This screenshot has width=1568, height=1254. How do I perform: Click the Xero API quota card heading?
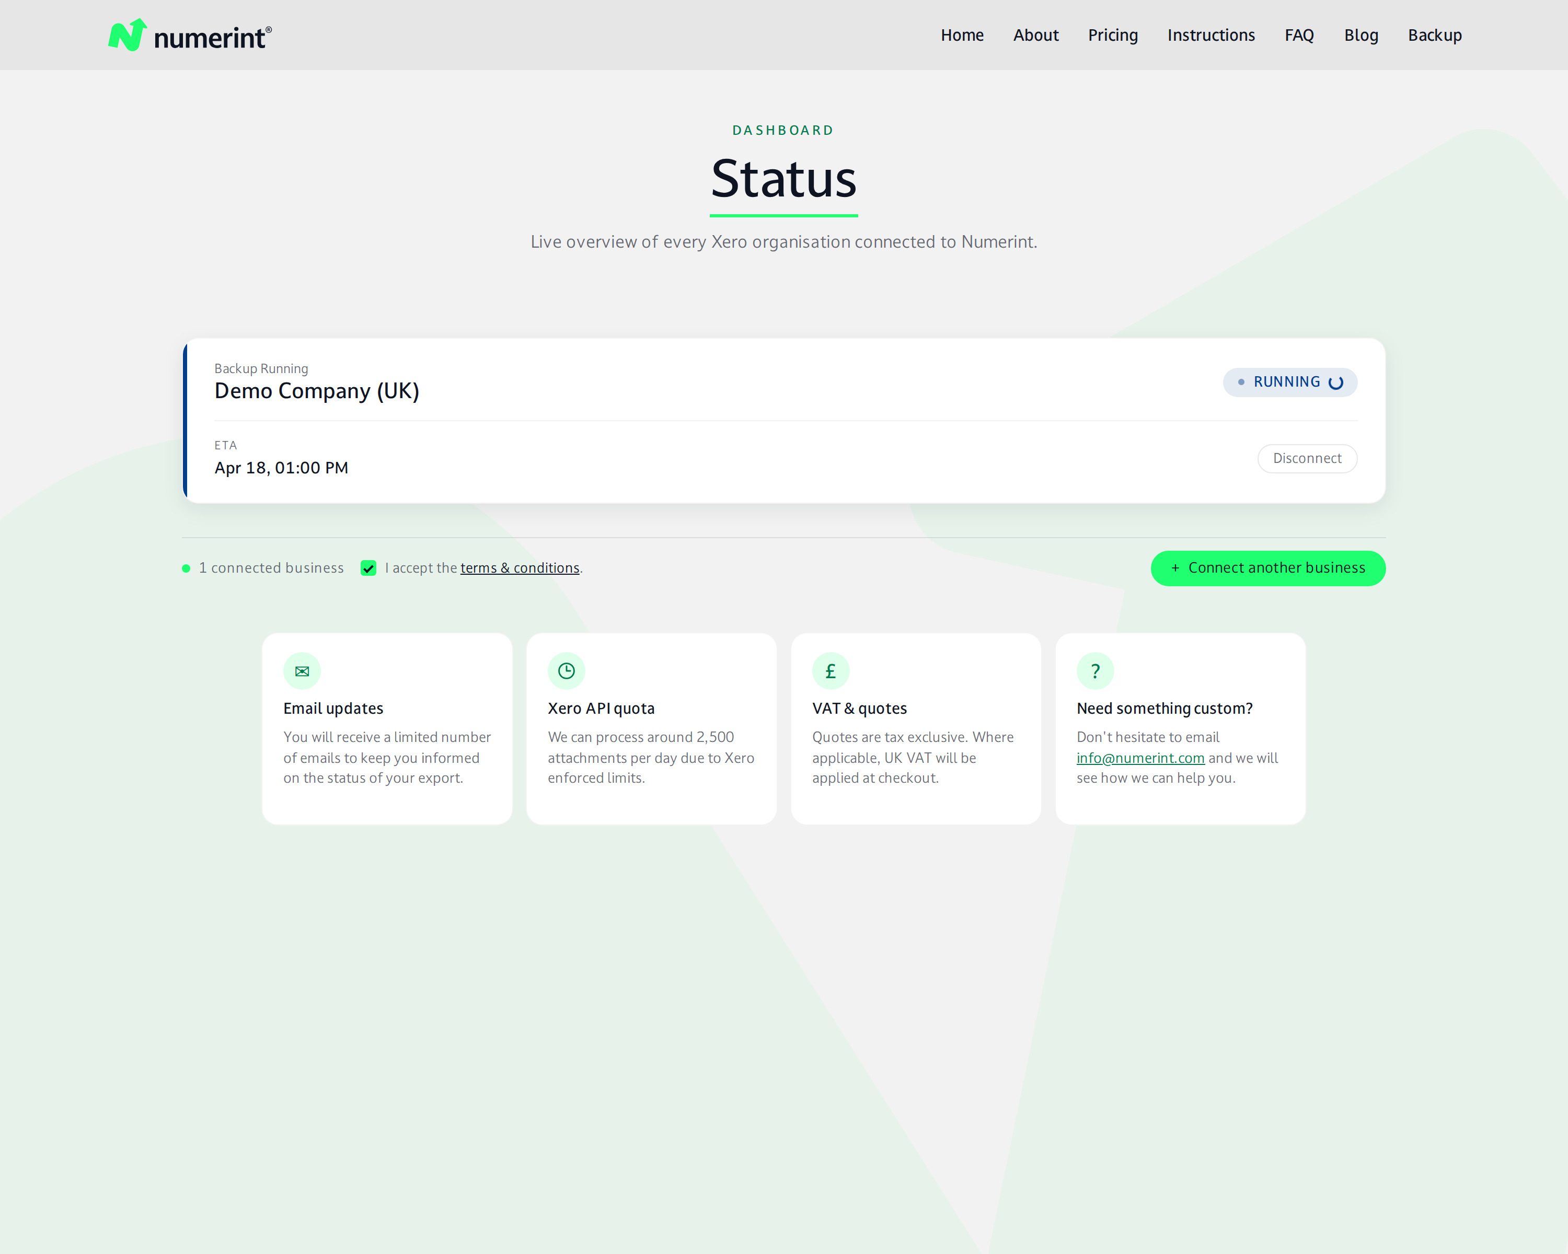[x=601, y=708]
